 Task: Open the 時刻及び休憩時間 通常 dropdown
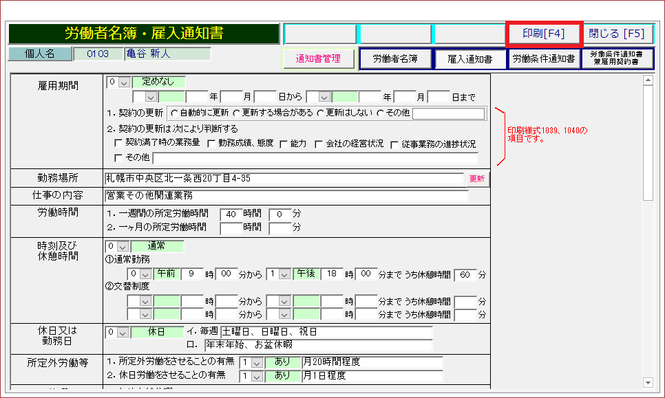tap(124, 246)
